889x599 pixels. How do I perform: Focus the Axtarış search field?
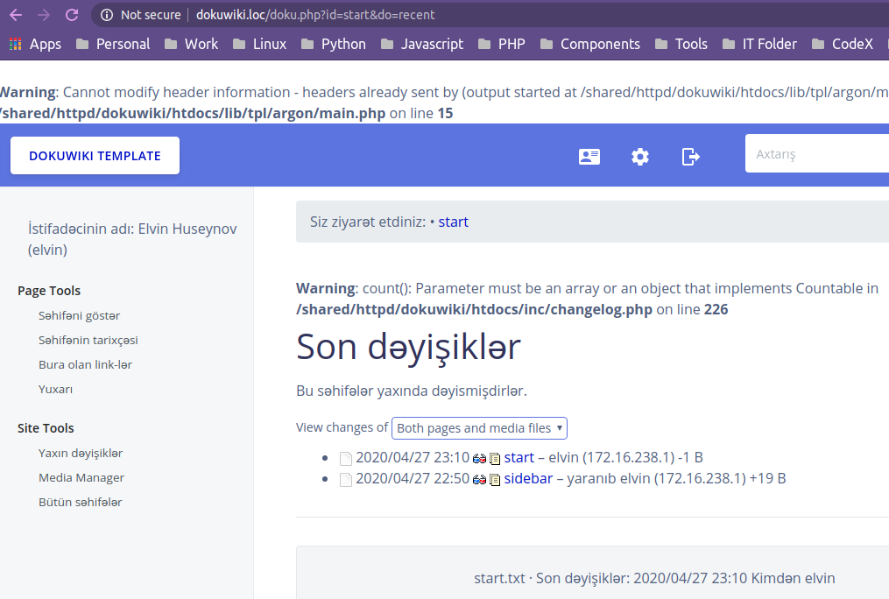[817, 153]
